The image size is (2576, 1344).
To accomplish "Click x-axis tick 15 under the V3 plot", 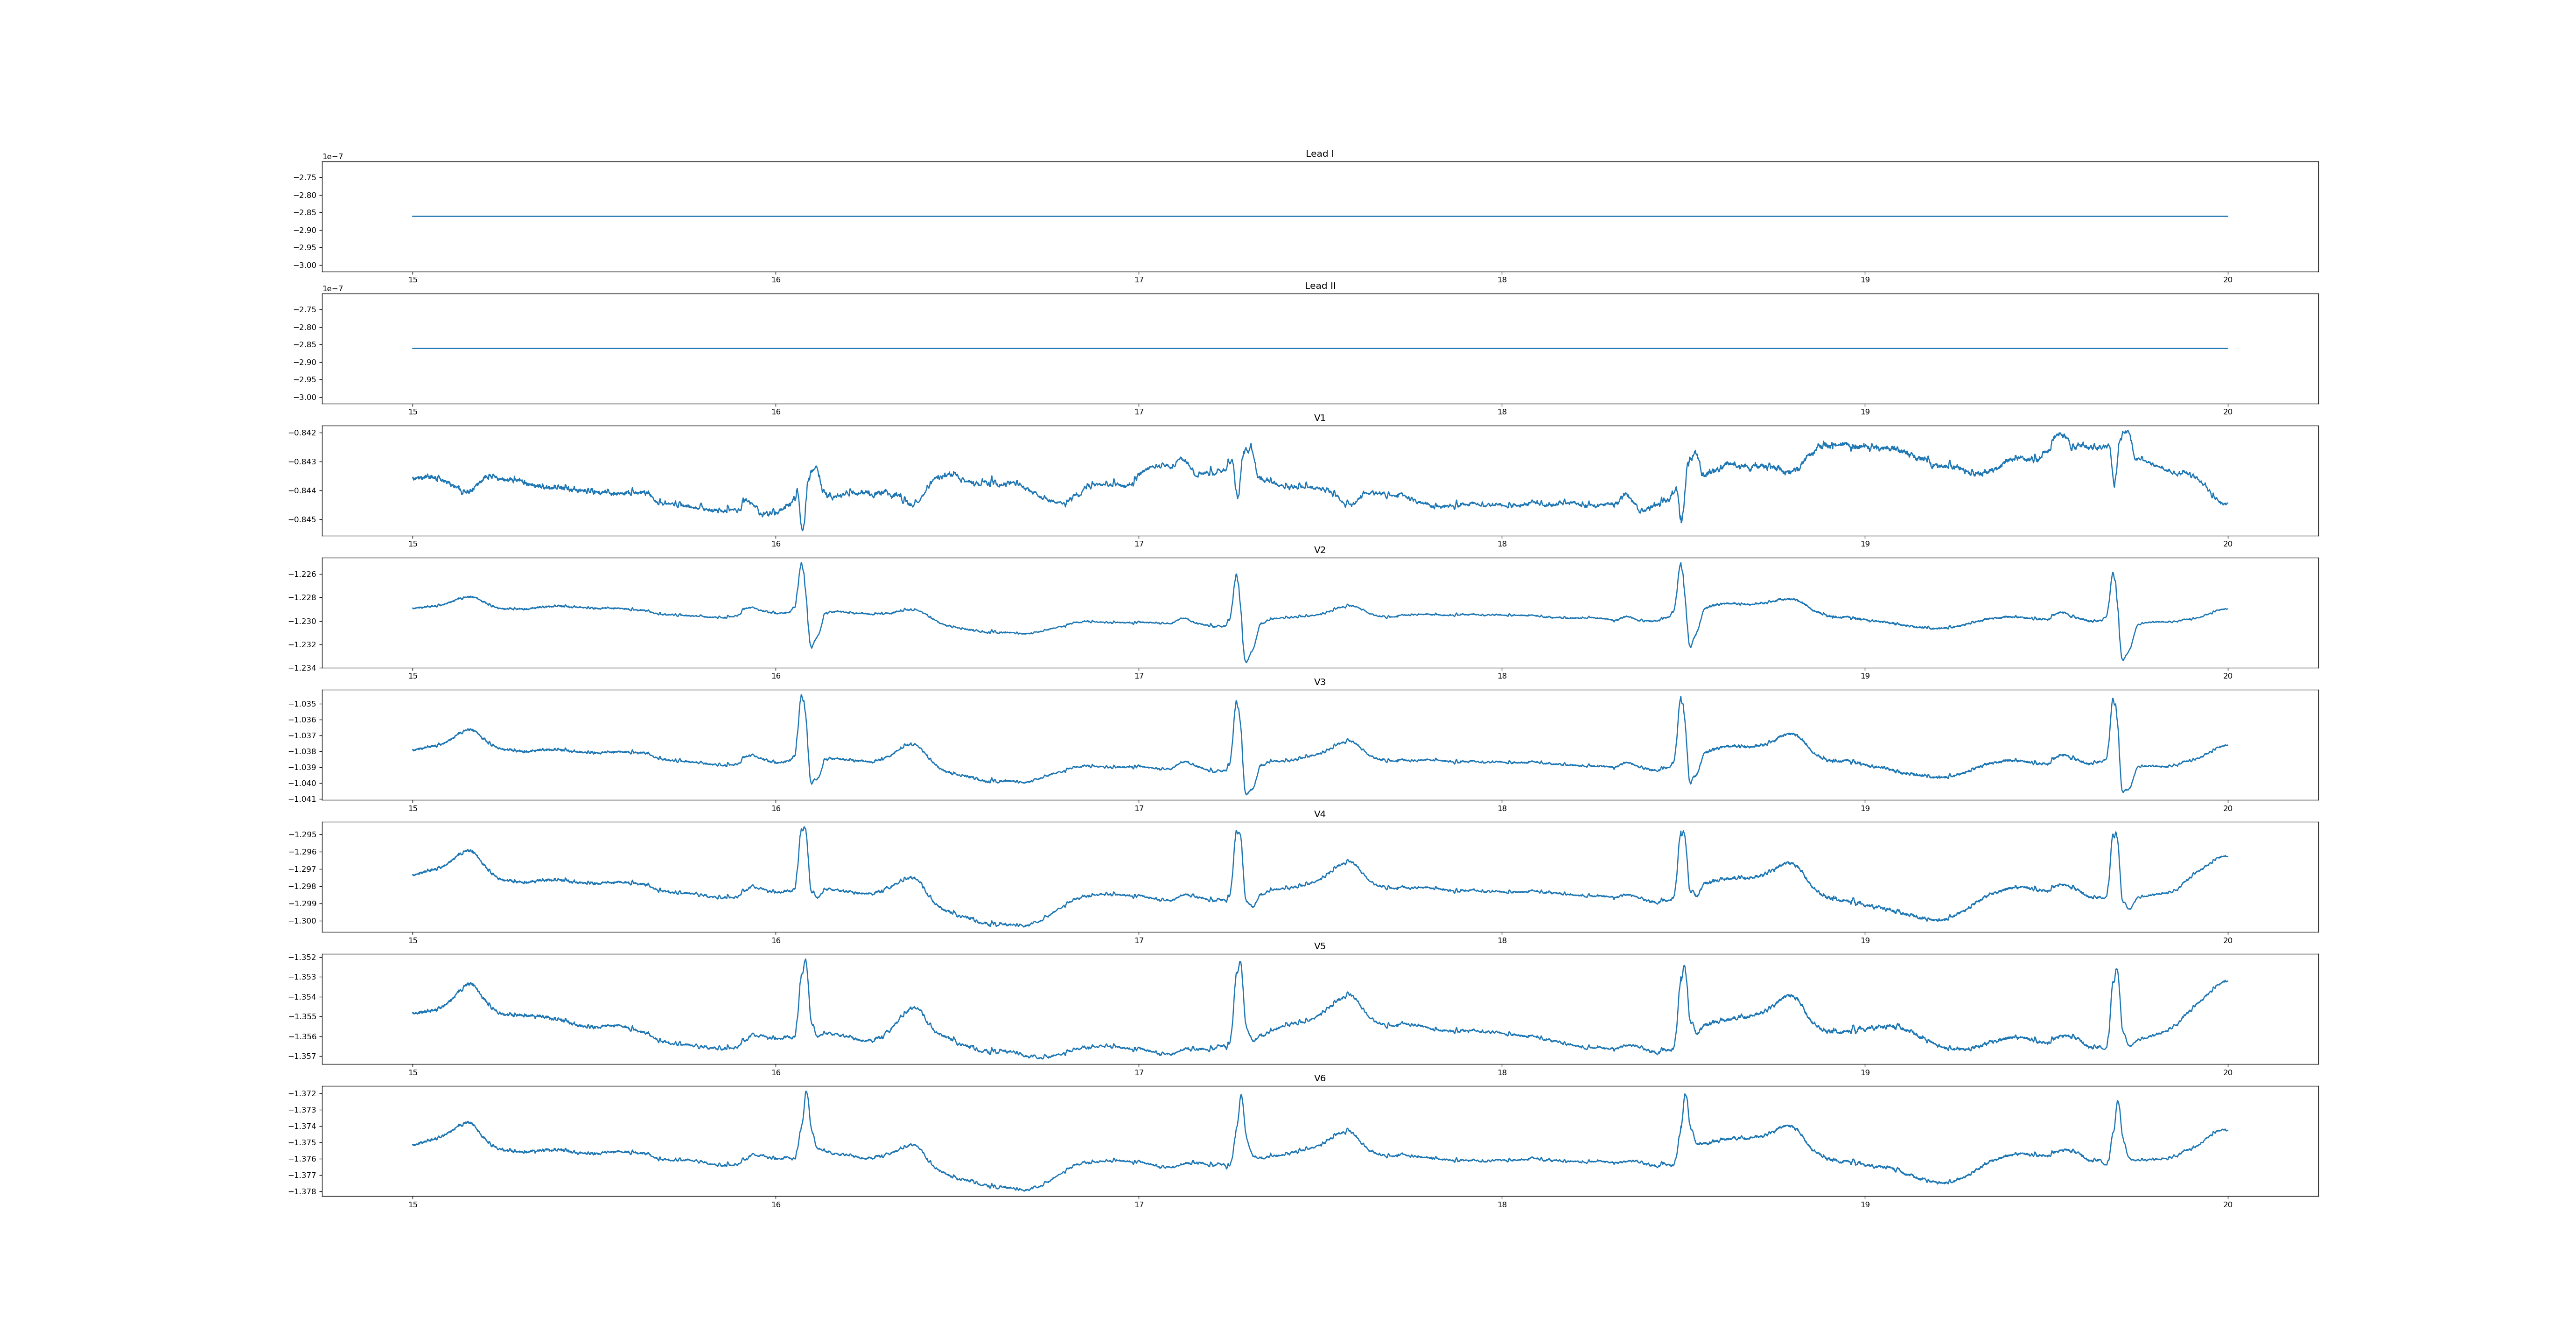I will tap(412, 808).
